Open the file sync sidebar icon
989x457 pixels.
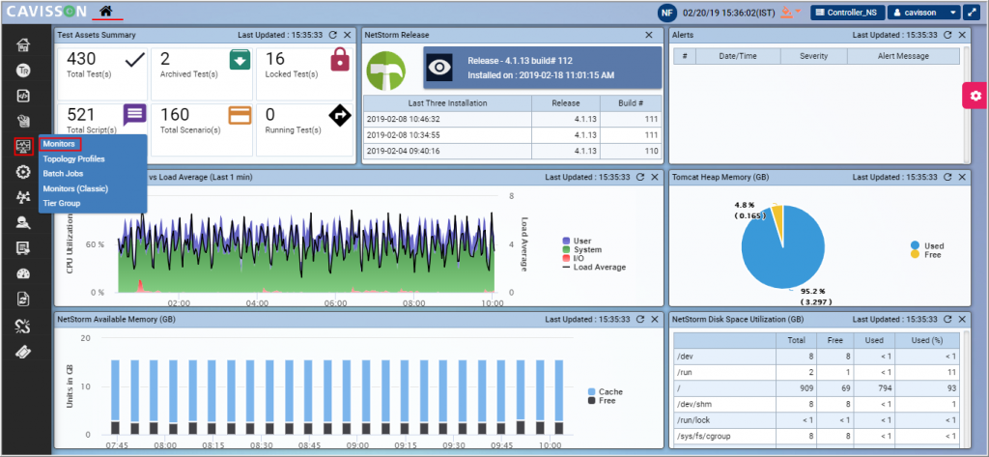(23, 299)
